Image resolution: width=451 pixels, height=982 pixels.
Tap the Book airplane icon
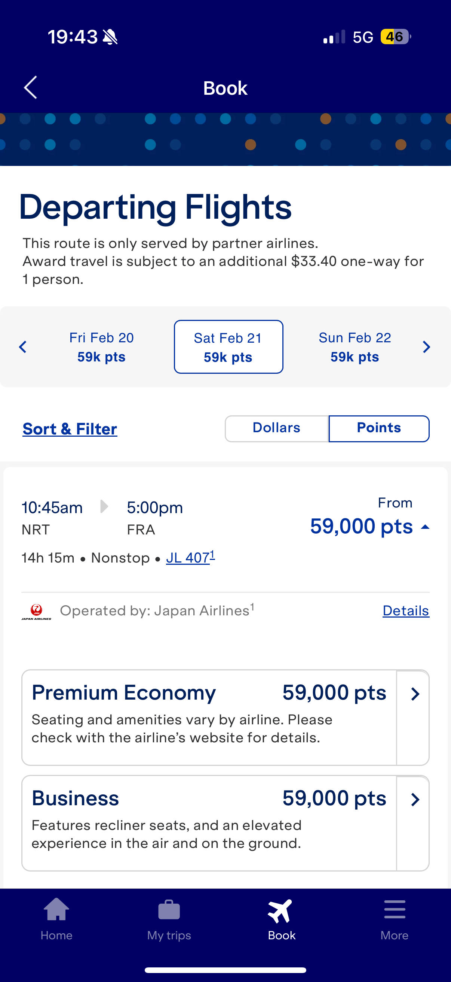click(x=280, y=911)
